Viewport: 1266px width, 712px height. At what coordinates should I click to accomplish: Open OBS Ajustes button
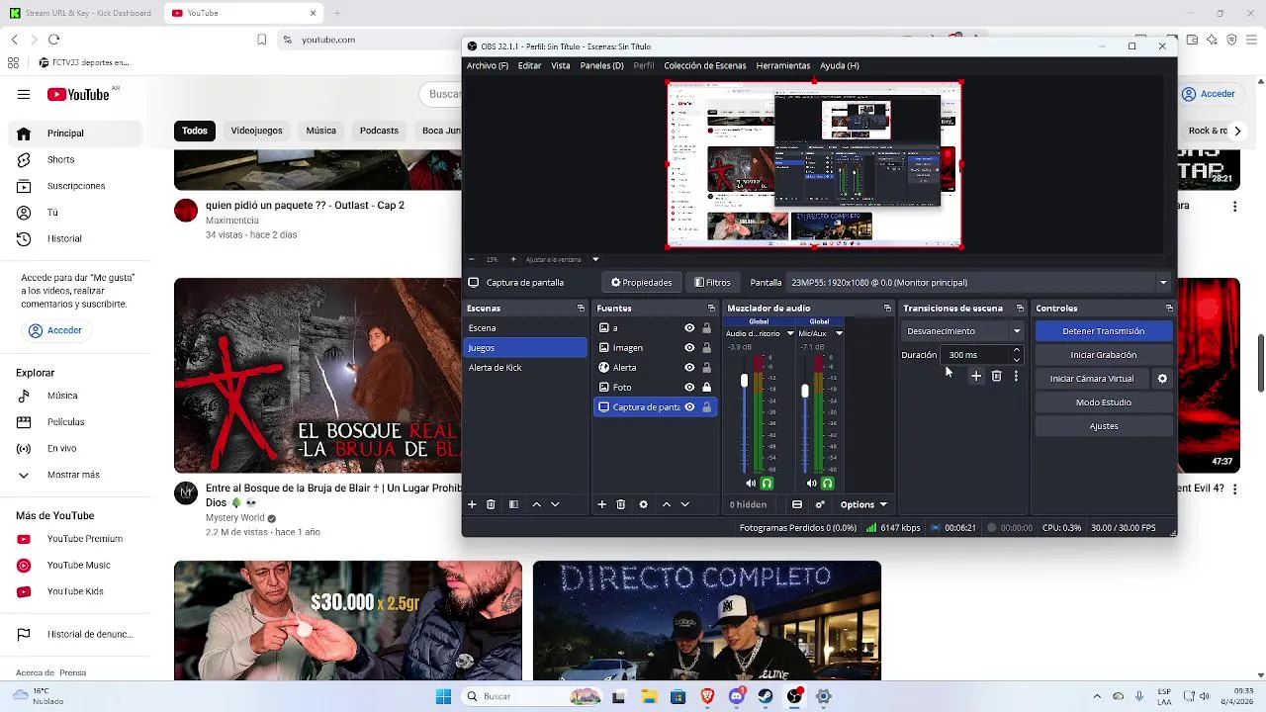1103,426
